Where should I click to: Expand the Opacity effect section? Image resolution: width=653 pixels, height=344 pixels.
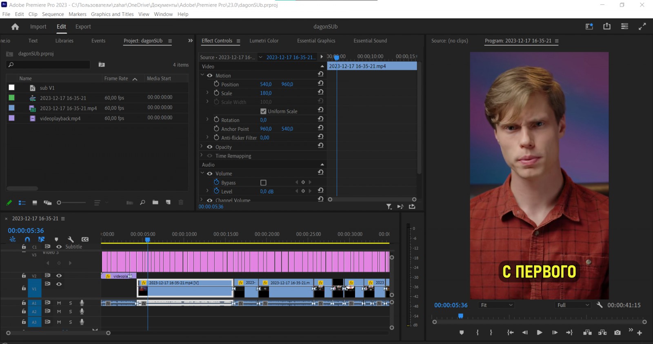point(202,146)
